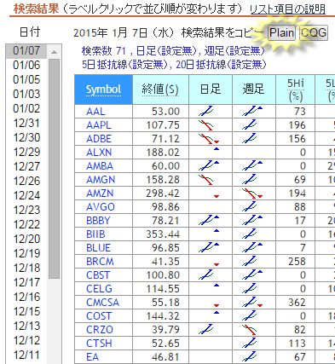Open the BBBY symbol link
335x364 pixels.
98,221
